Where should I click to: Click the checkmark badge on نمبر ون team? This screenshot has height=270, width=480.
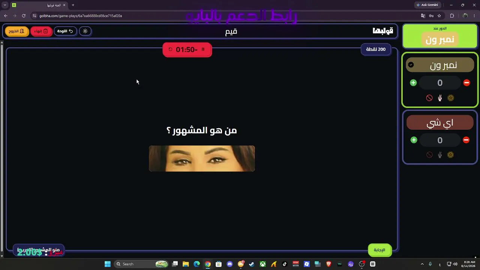click(411, 65)
